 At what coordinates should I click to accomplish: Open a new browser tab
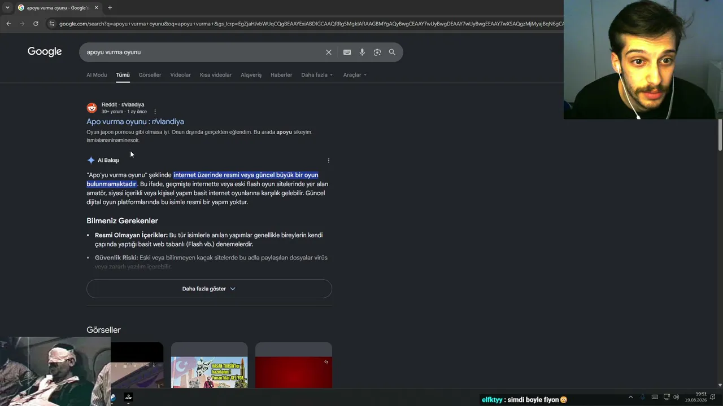tap(110, 8)
